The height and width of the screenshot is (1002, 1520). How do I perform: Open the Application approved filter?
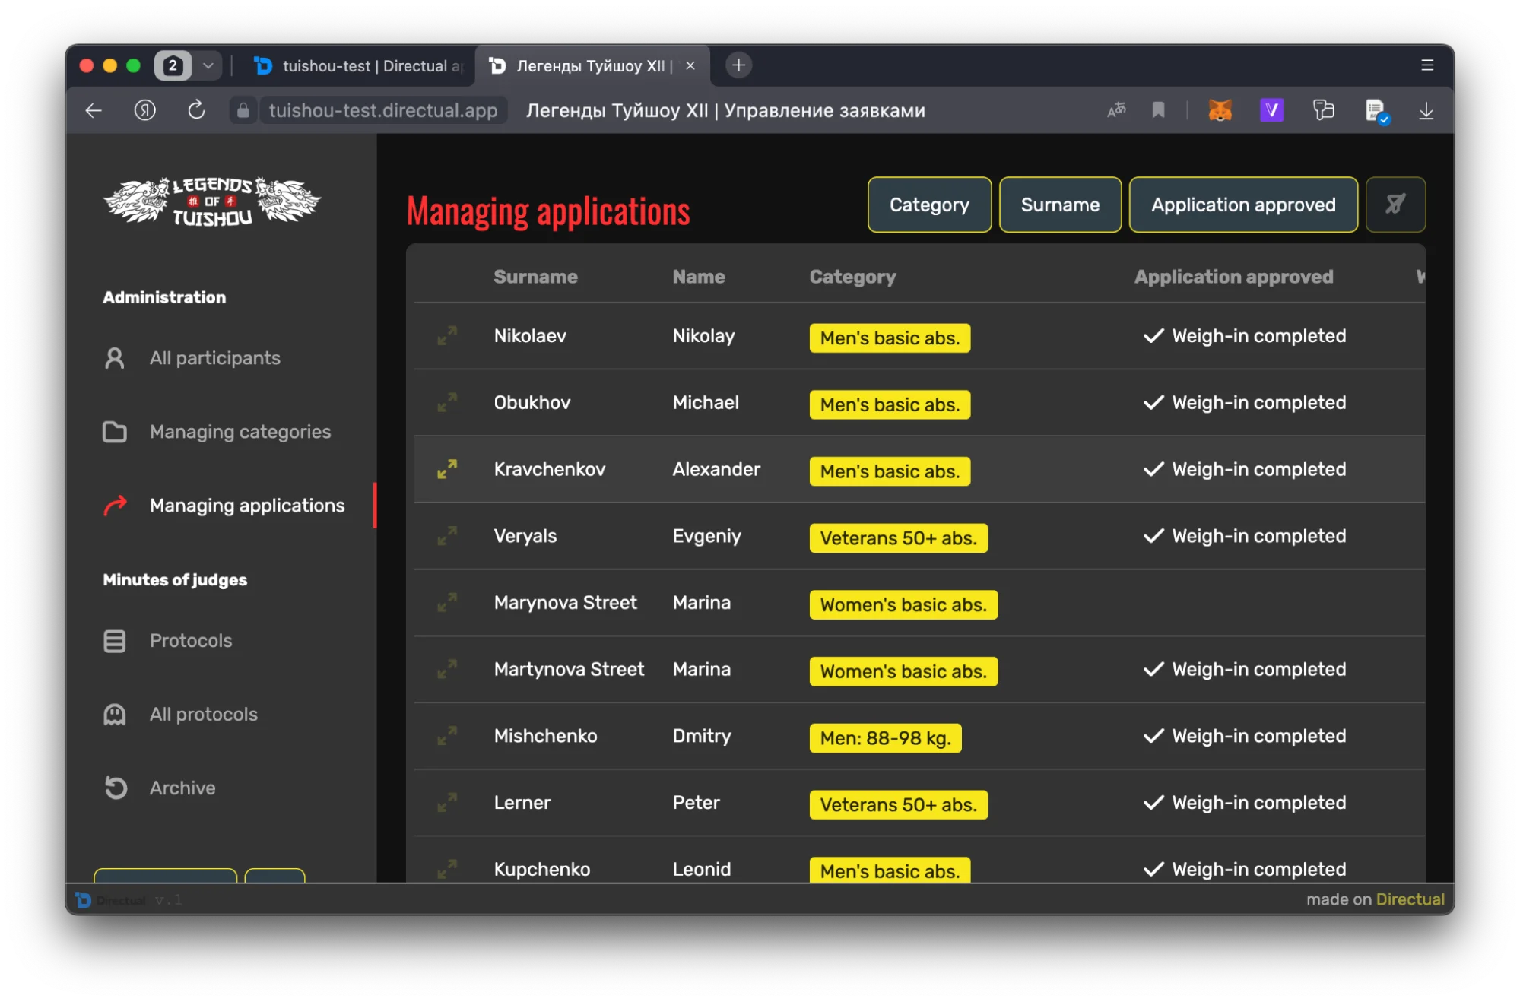(x=1242, y=205)
